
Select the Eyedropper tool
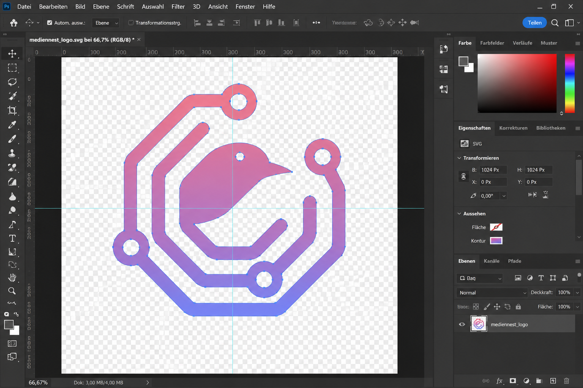pos(12,125)
